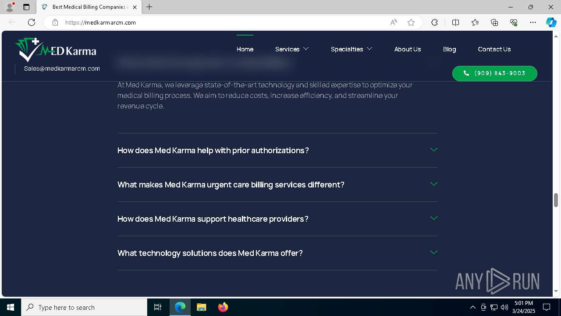Open the clock showing 5:01 PM
The image size is (561, 316).
[524, 307]
